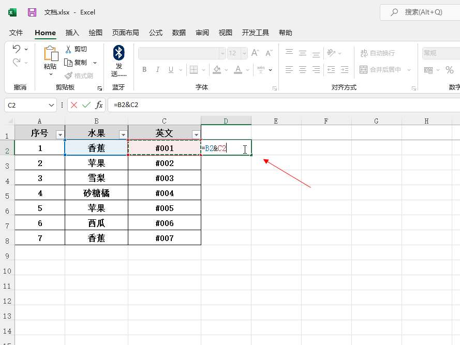Open Insert Function fx dialog
Screen dimensions: 460x345
(99, 104)
